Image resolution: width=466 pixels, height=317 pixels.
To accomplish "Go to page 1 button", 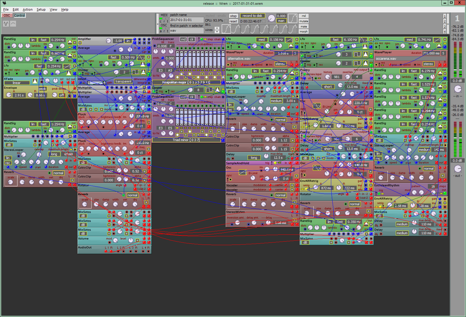I will point(445,16).
